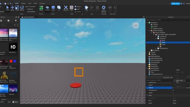Viewport: 190px width, 107px height.
Task: Pop out the Toolbox panel
Action: click(x=16, y=17)
